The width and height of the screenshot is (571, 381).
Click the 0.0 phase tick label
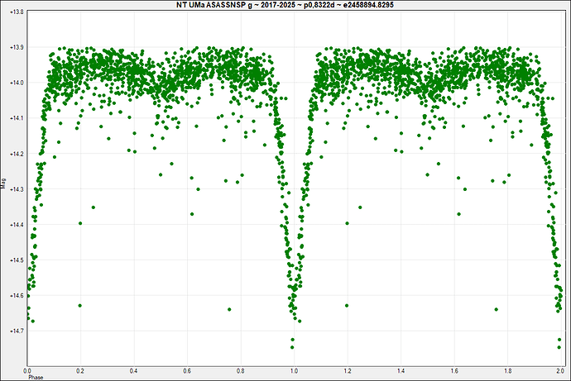[x=27, y=371]
